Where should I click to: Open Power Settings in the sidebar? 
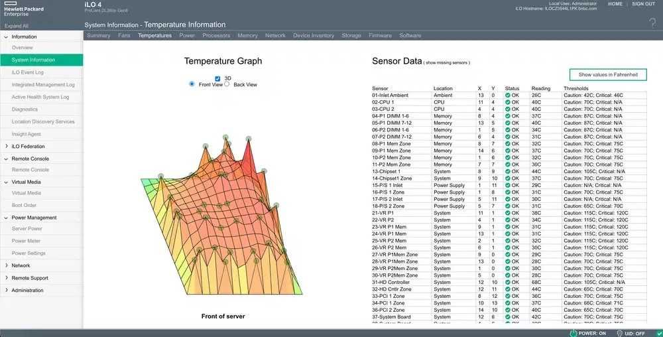(29, 253)
